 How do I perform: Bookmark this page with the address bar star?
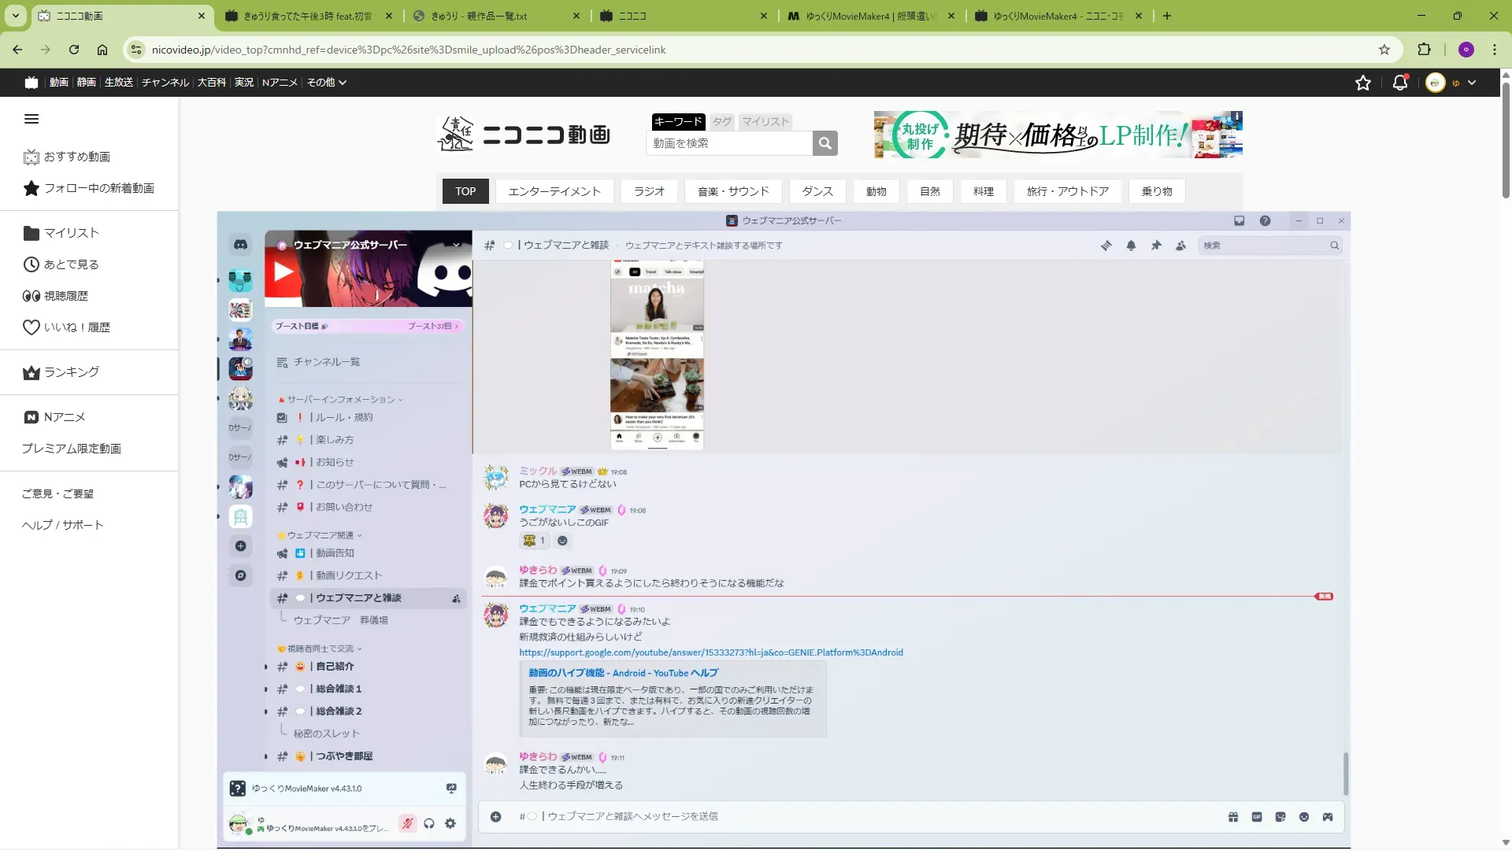(x=1384, y=50)
